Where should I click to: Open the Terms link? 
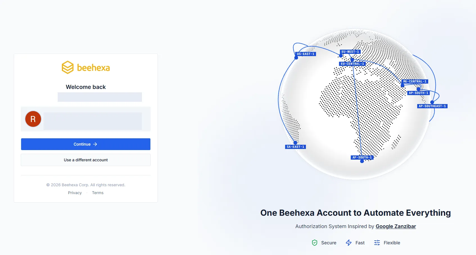pyautogui.click(x=98, y=193)
